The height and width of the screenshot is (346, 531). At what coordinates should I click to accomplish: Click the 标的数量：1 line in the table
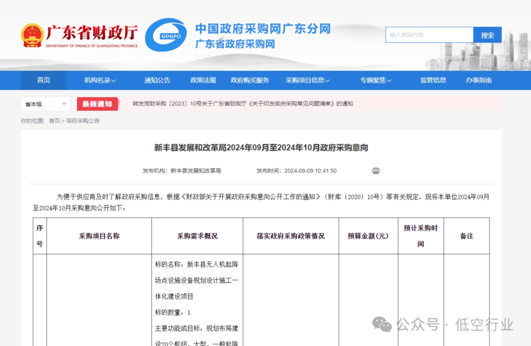coord(173,313)
